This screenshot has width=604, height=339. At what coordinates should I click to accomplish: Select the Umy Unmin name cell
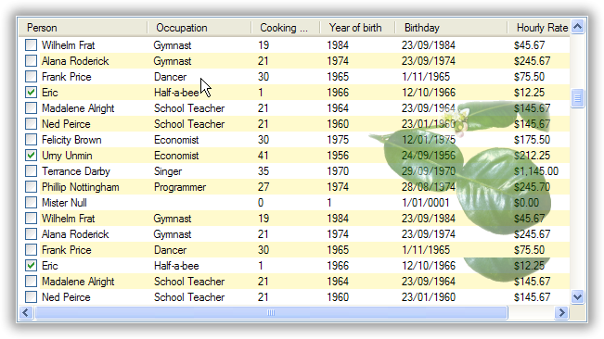(67, 156)
